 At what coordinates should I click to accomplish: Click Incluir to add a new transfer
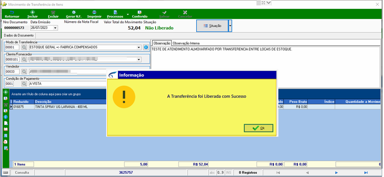coord(33,14)
